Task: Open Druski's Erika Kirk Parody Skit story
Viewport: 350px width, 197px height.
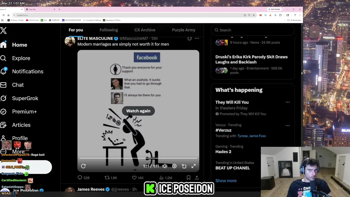Action: click(x=251, y=59)
